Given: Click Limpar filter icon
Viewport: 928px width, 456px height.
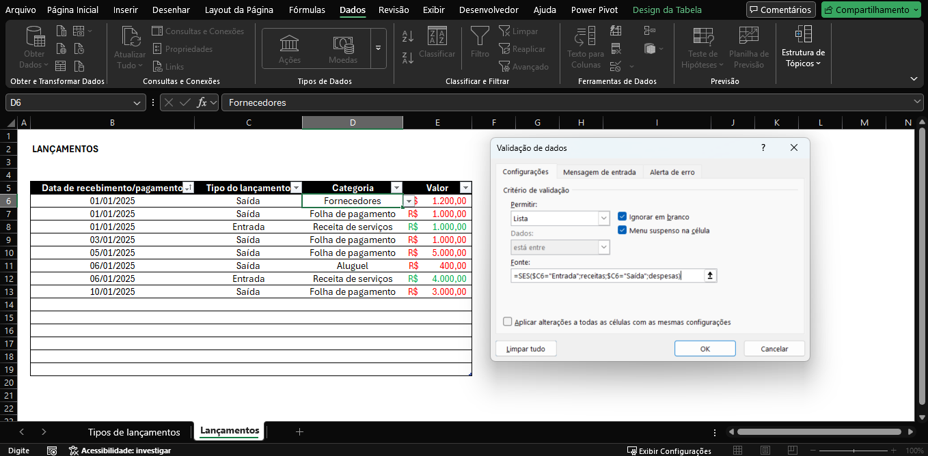Looking at the screenshot, I should (x=519, y=31).
